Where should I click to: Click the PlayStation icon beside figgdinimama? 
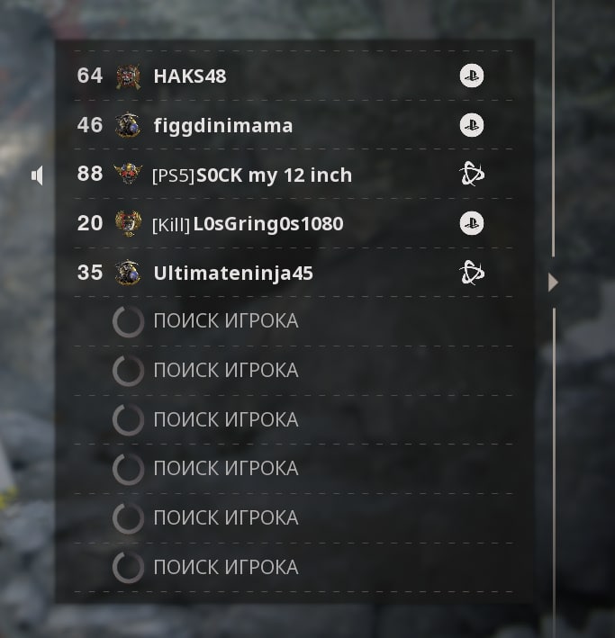[x=472, y=125]
